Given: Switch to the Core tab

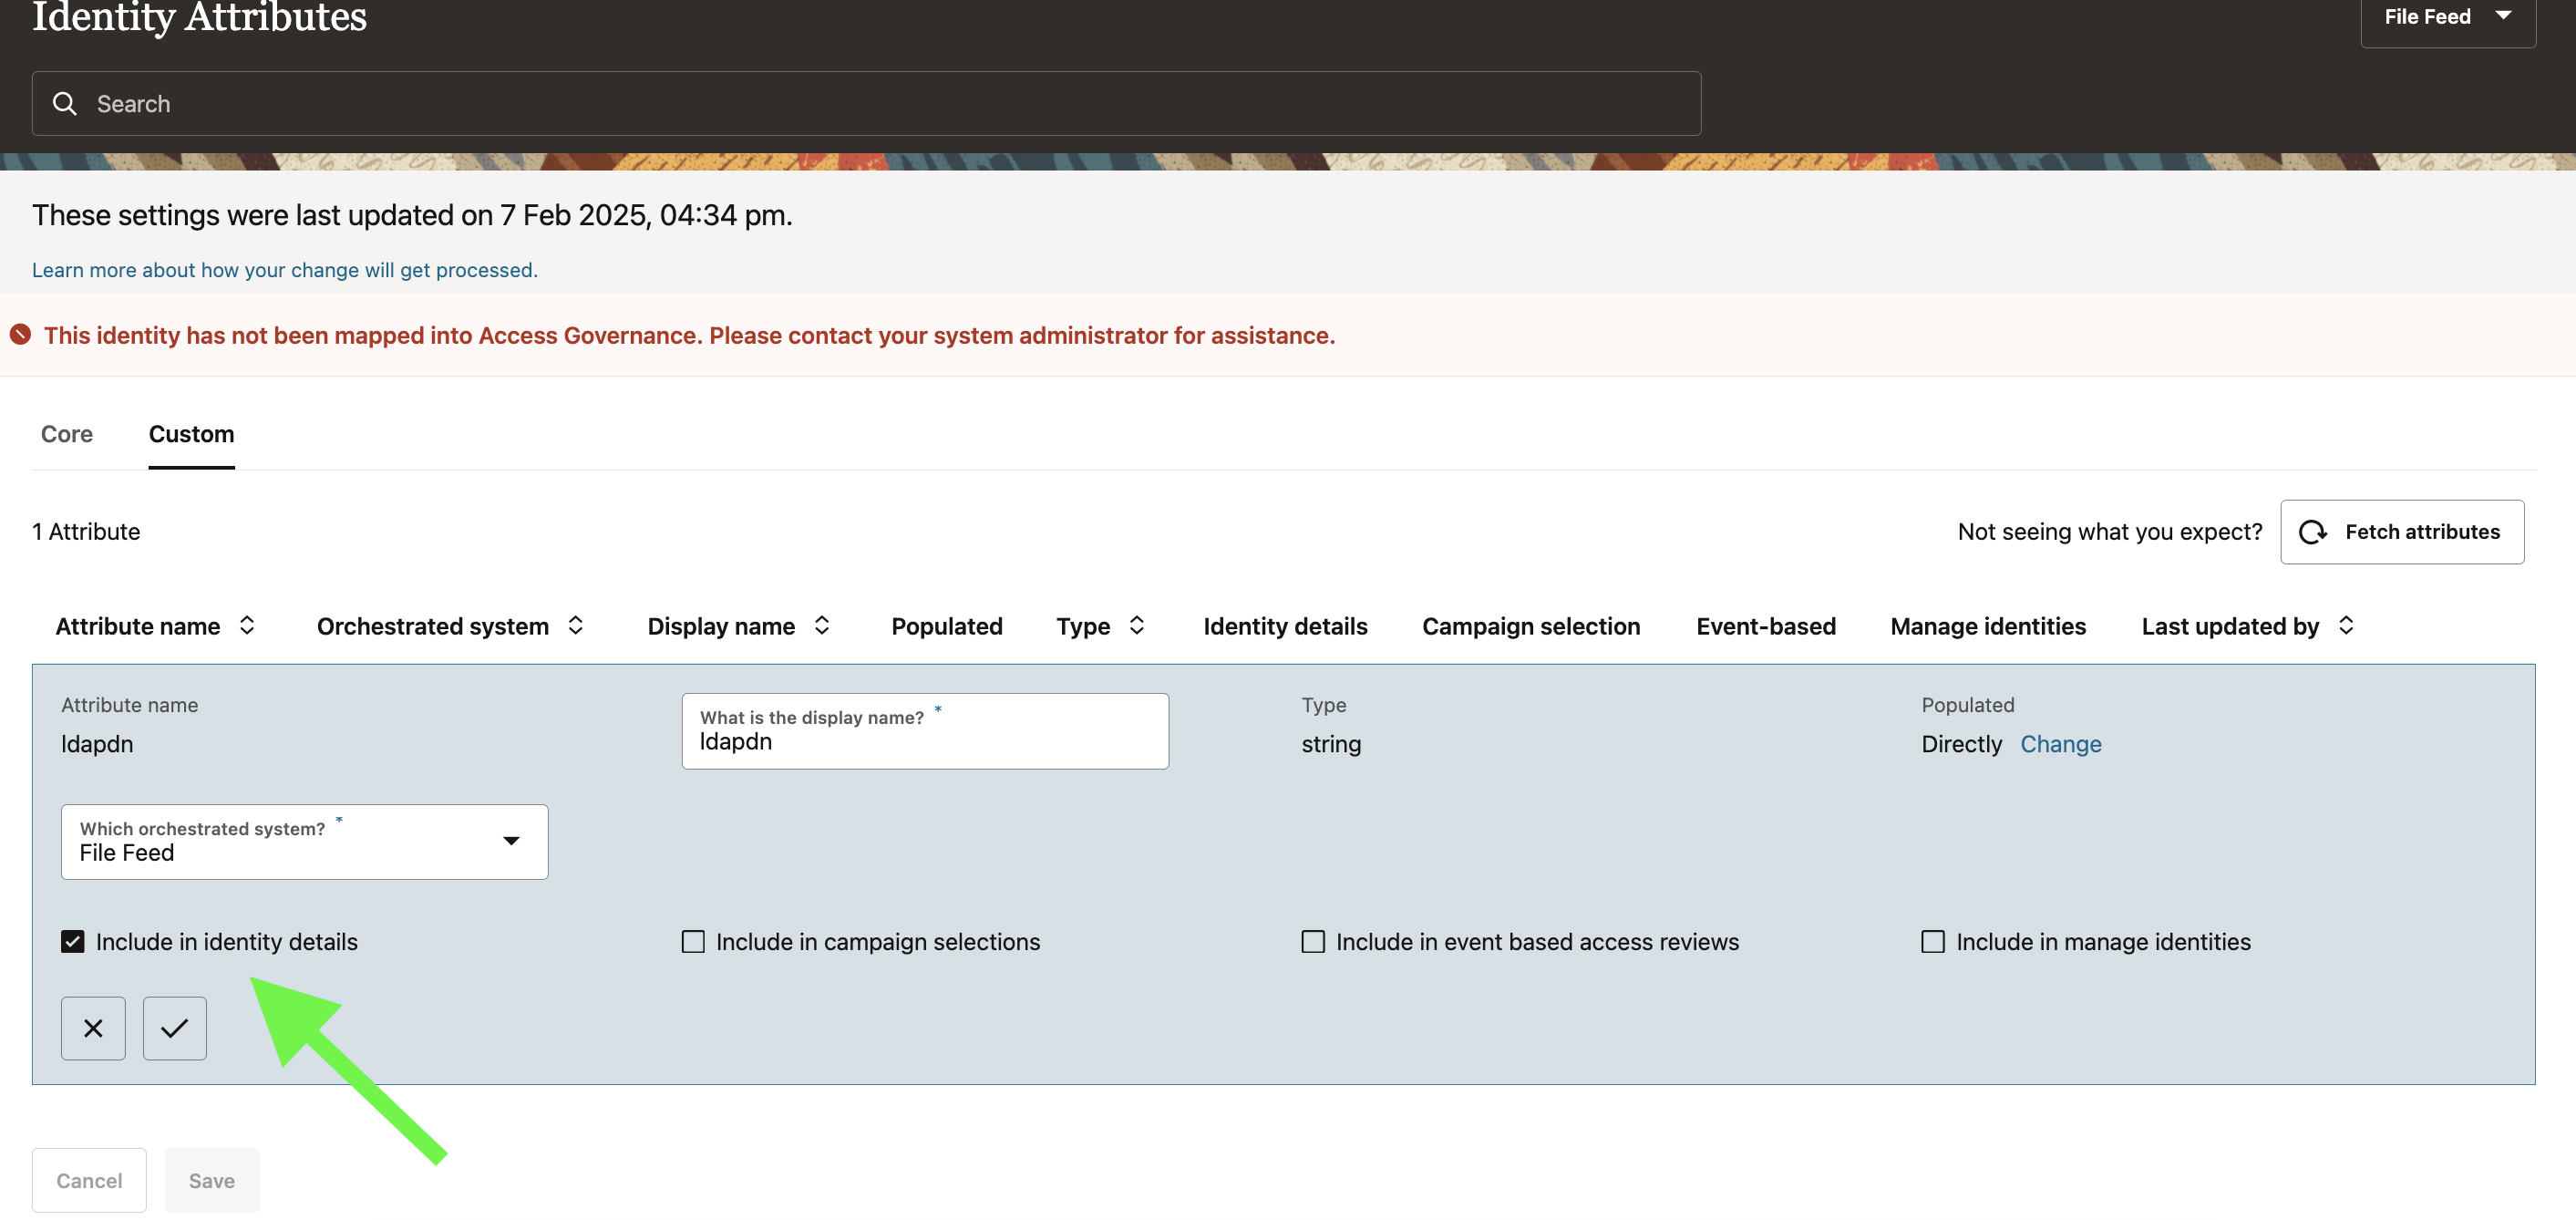Looking at the screenshot, I should click(67, 434).
